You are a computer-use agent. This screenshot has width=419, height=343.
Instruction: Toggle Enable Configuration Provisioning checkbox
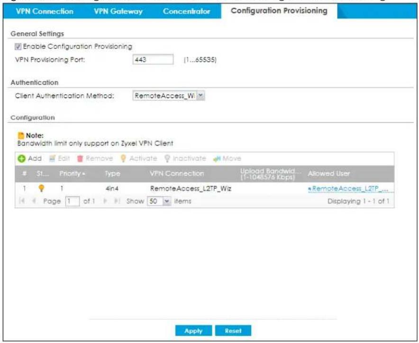click(x=18, y=47)
